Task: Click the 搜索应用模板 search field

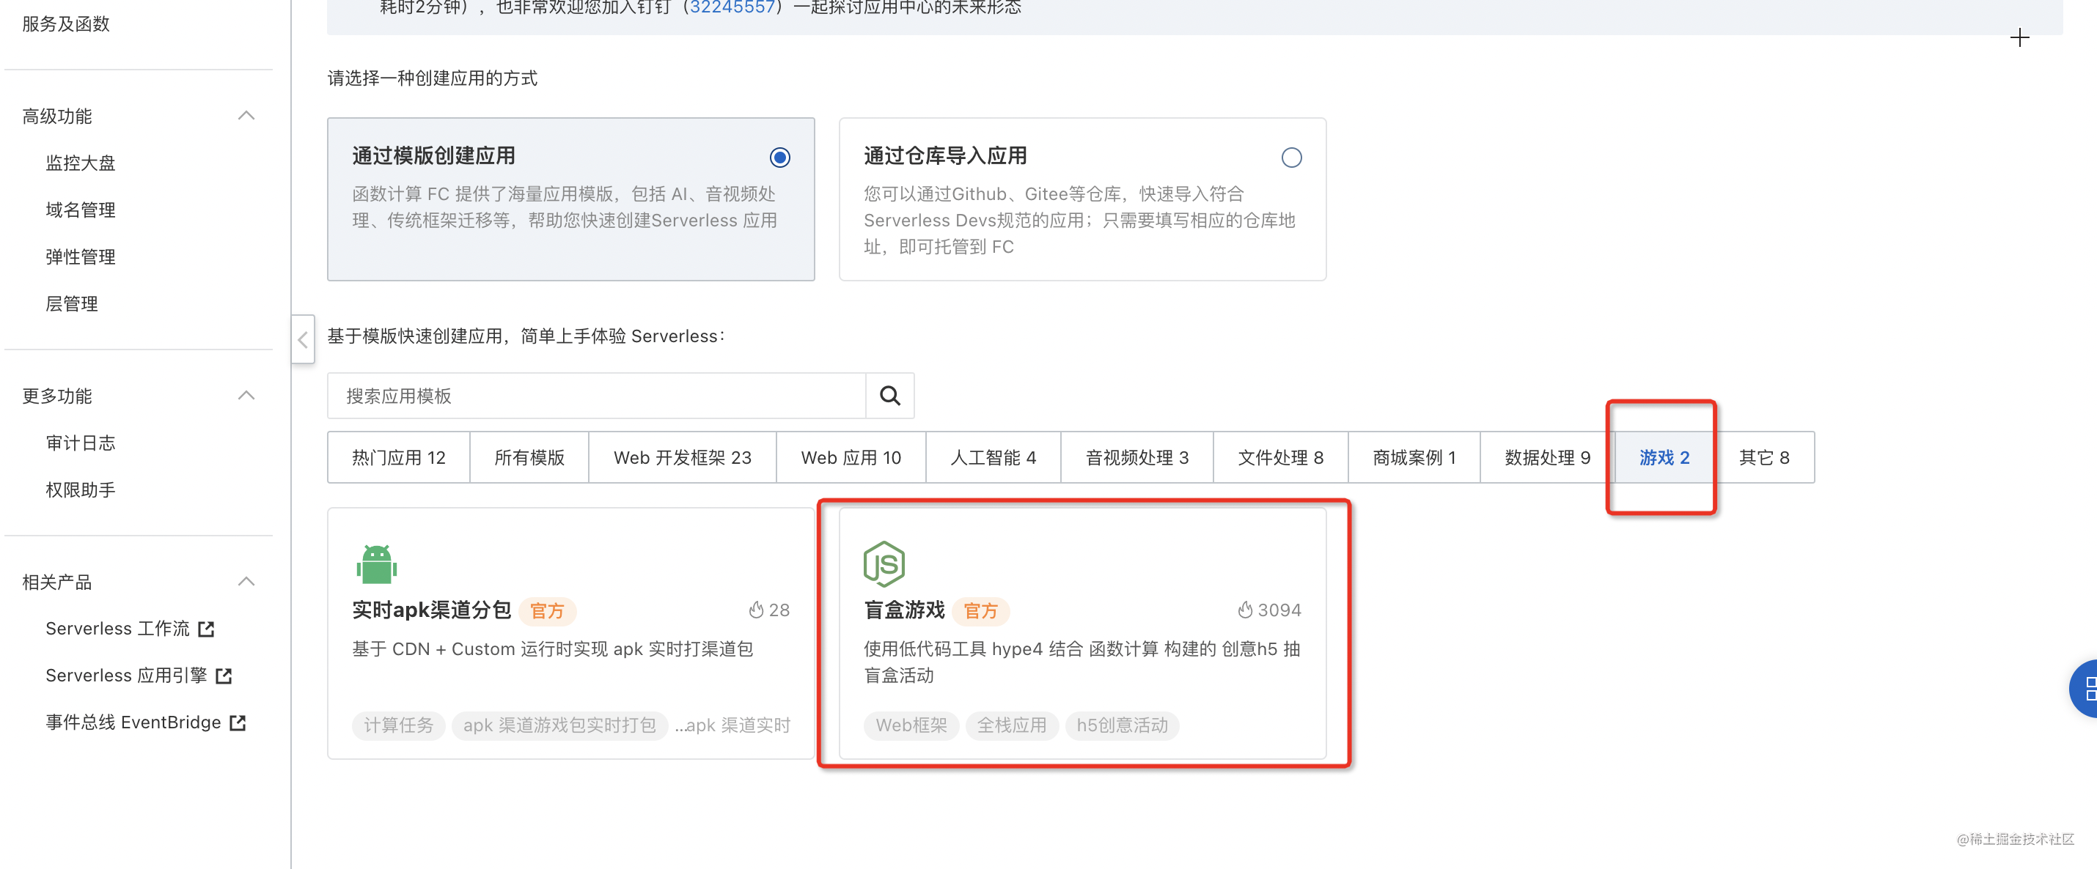Action: pyautogui.click(x=597, y=396)
